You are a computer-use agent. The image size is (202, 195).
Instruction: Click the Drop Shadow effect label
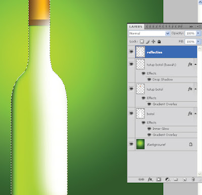click(x=163, y=80)
